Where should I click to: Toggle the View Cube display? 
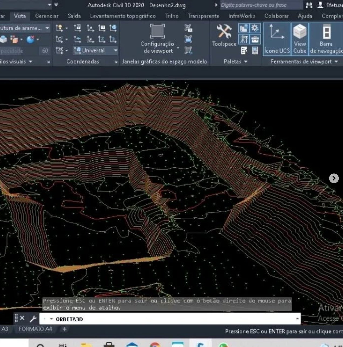[300, 39]
